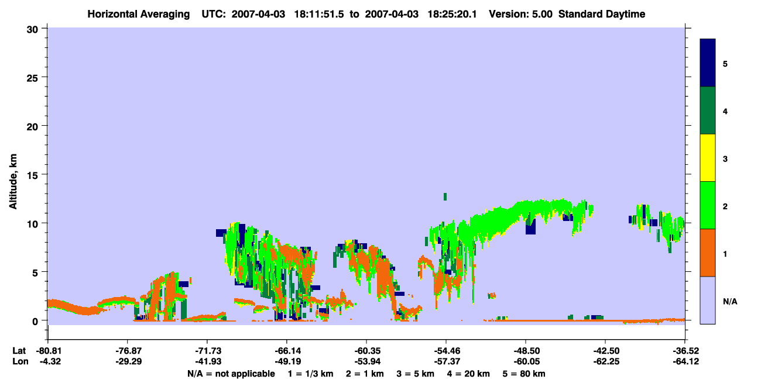This screenshot has height=390, width=761.
Task: Click the latitude value '-54.46'
Action: click(446, 350)
